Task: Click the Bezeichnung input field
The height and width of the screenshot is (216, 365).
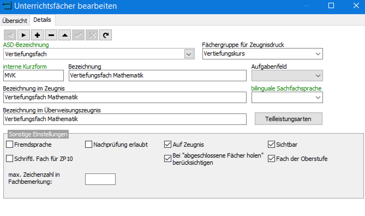Action: coord(157,76)
